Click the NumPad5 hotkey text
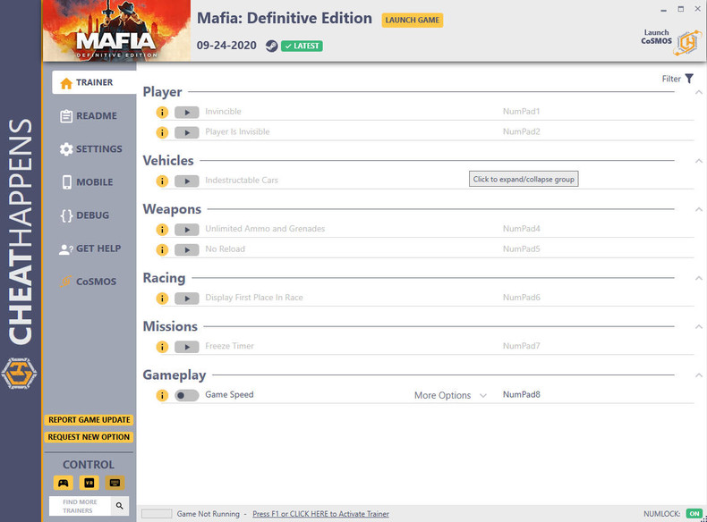Screen dimensions: 707x522 point(521,248)
